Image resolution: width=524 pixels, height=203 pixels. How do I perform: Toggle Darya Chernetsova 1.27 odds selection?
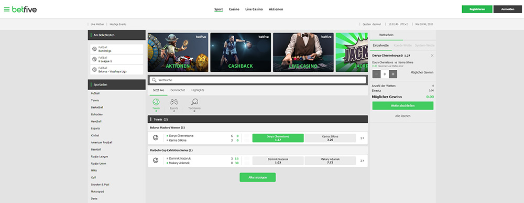[278, 138]
